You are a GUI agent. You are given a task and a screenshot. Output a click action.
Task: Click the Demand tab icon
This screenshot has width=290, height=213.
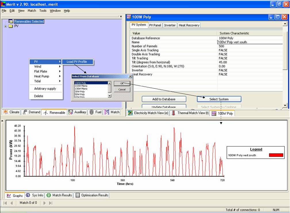pos(25,112)
